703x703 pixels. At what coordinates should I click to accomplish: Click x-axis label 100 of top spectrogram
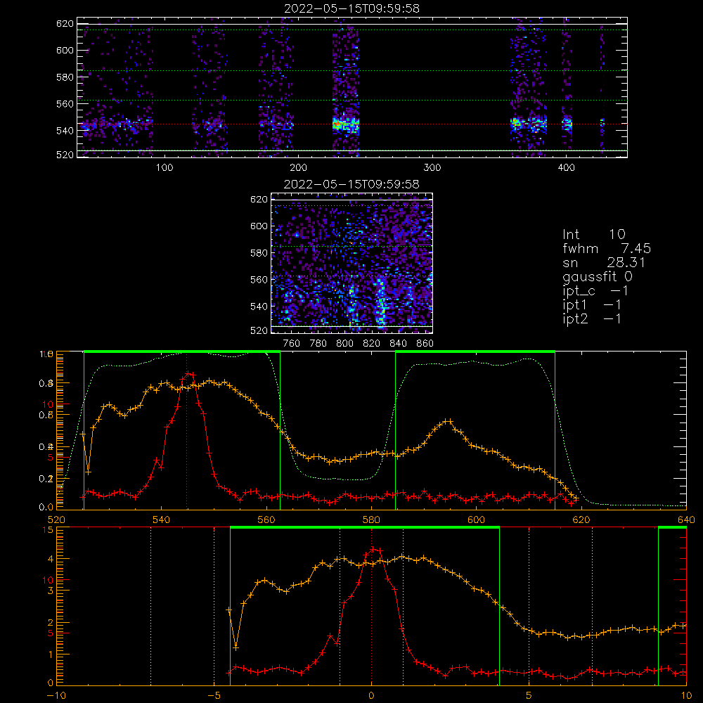[165, 168]
